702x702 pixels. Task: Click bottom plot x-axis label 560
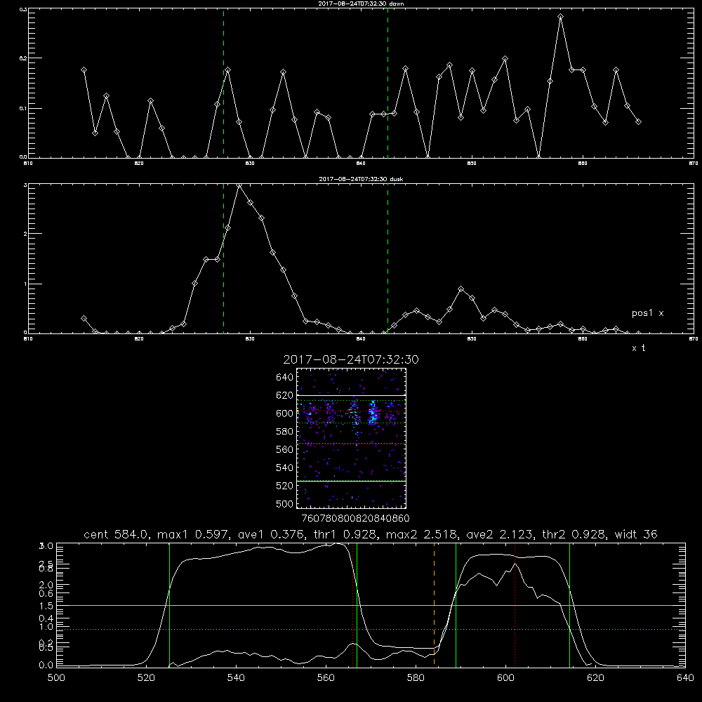[326, 678]
